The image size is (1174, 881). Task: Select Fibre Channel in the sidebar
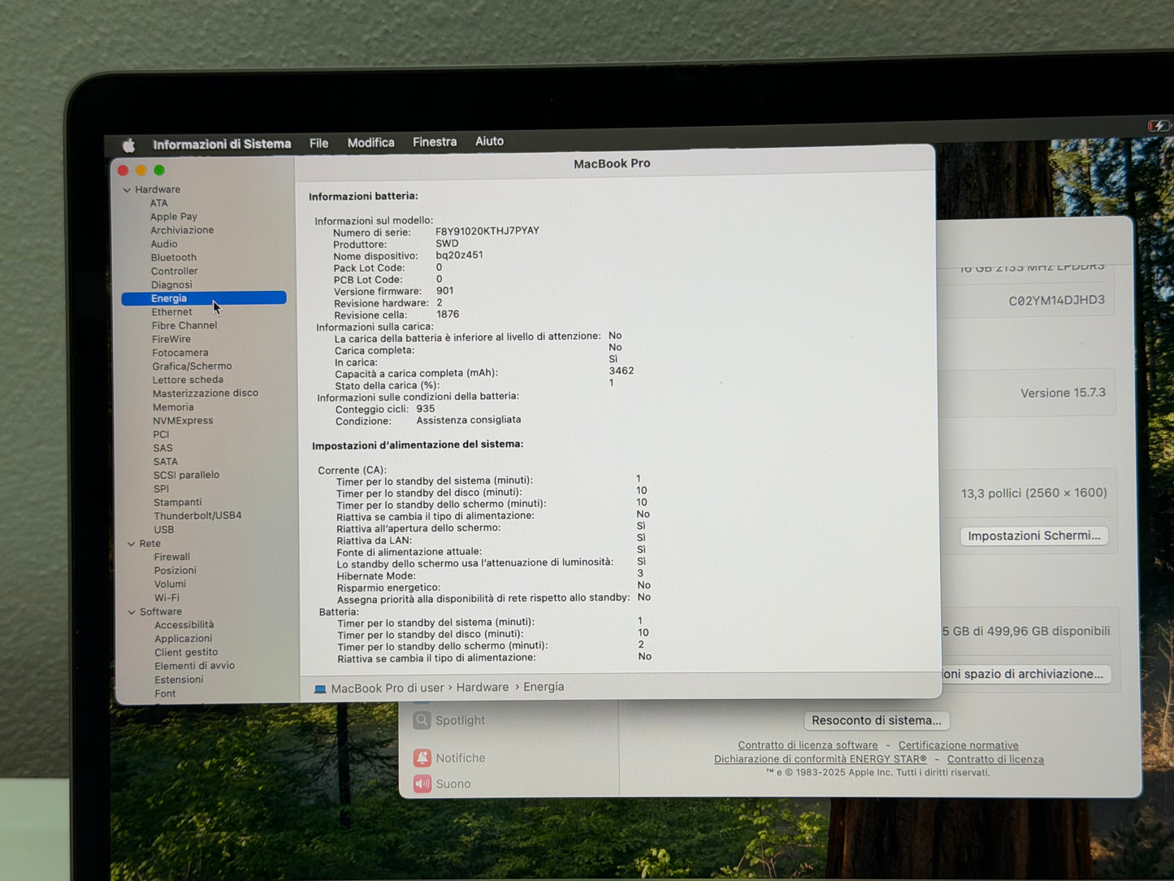click(184, 325)
